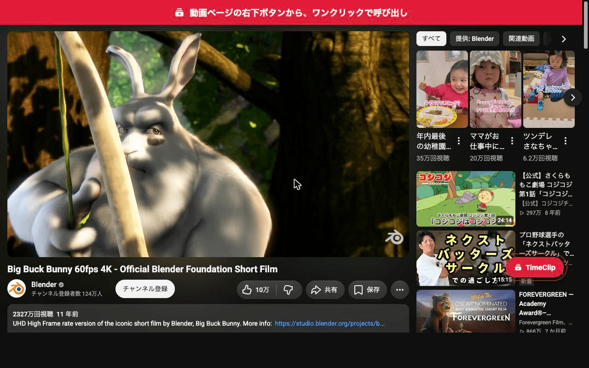Open short thumbnail 年内最後の幼稚園
The width and height of the screenshot is (589, 368).
click(442, 89)
